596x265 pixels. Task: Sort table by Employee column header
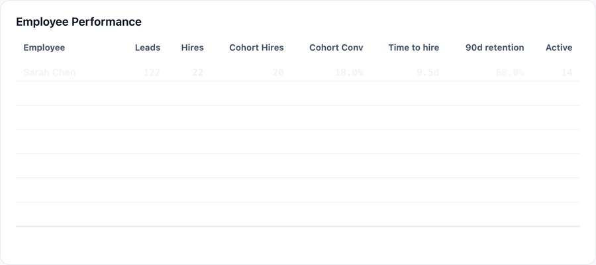point(44,48)
